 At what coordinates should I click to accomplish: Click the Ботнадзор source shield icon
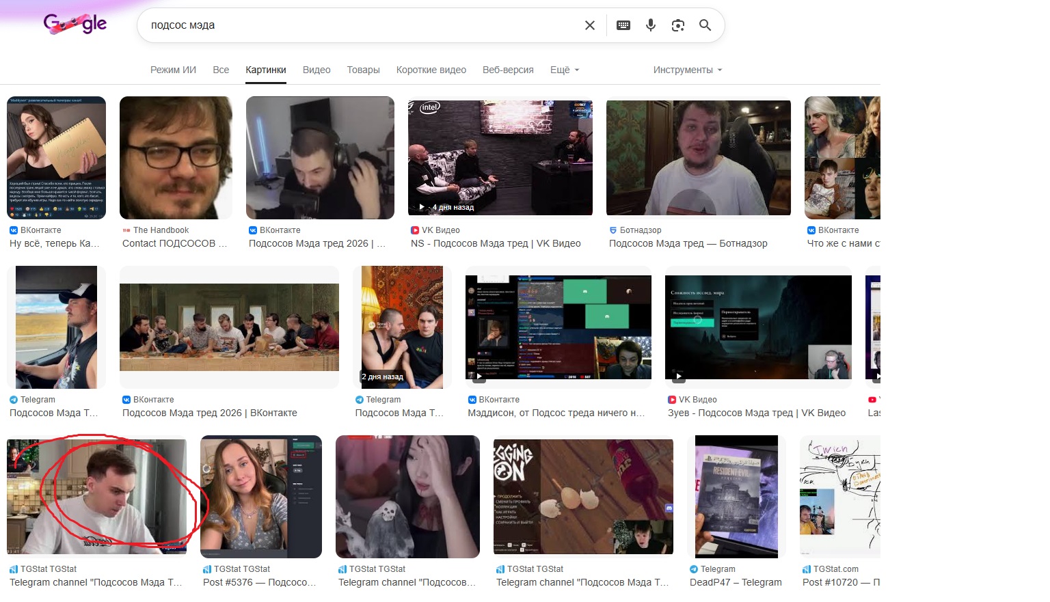pyautogui.click(x=613, y=230)
